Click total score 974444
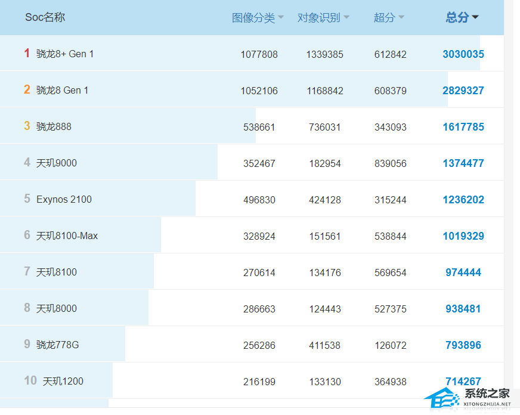The height and width of the screenshot is (415, 520). coord(463,272)
